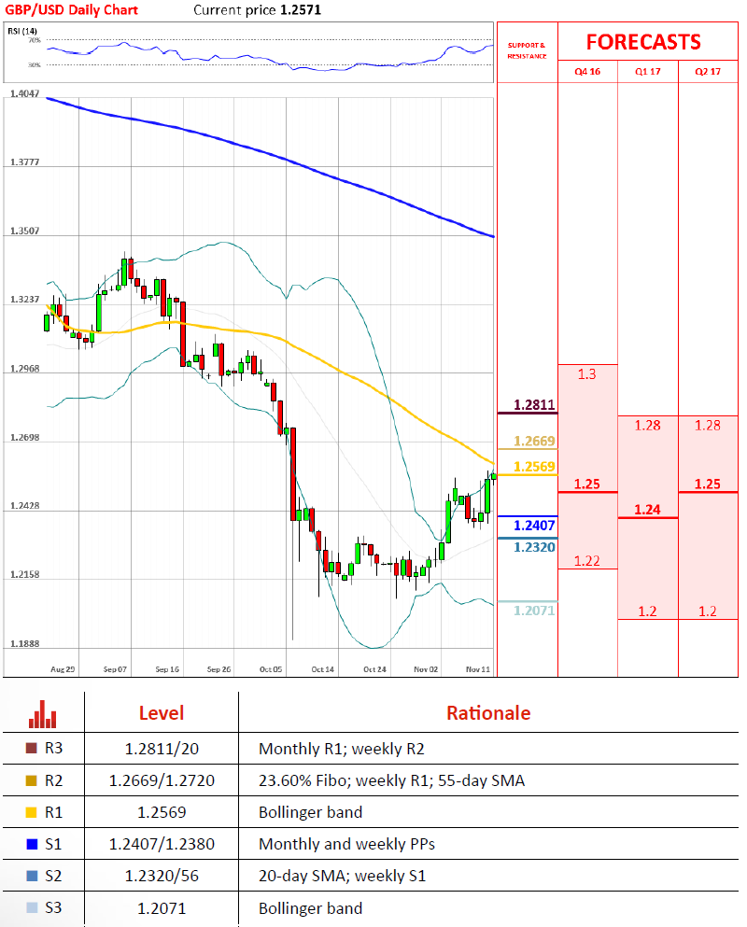Click the RSI (14) indicator label
Image resolution: width=747 pixels, height=927 pixels.
[x=22, y=31]
